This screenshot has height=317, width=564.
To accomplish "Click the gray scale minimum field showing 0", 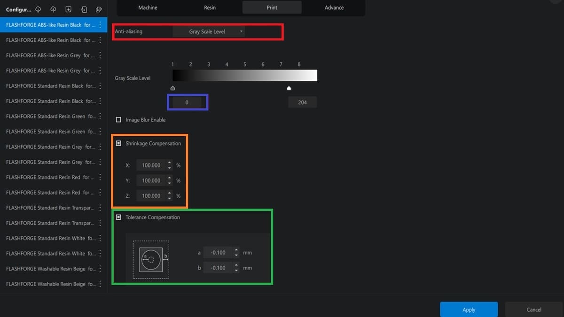I will (187, 102).
